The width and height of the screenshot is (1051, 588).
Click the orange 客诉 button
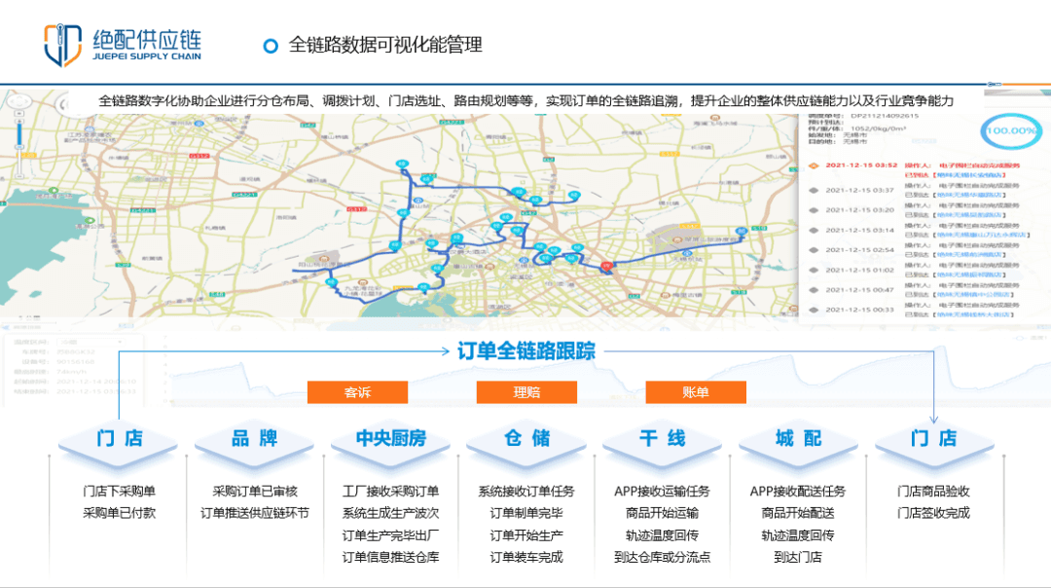(x=357, y=391)
